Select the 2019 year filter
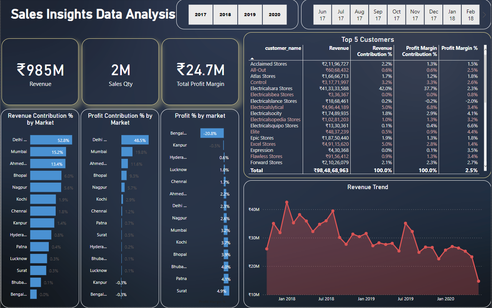 click(250, 14)
